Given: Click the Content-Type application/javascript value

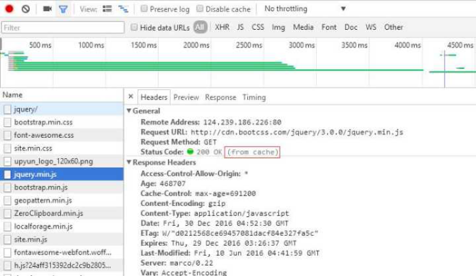Looking at the screenshot, I should (241, 213).
